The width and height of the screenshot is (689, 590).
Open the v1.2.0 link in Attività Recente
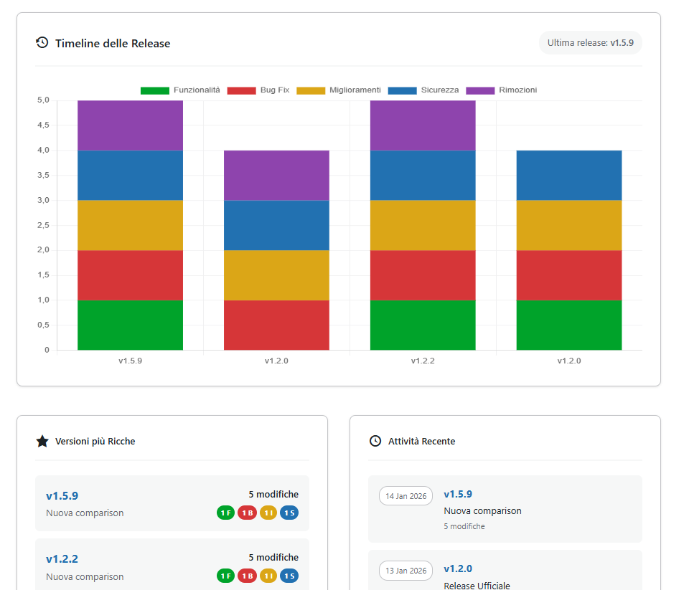click(457, 568)
